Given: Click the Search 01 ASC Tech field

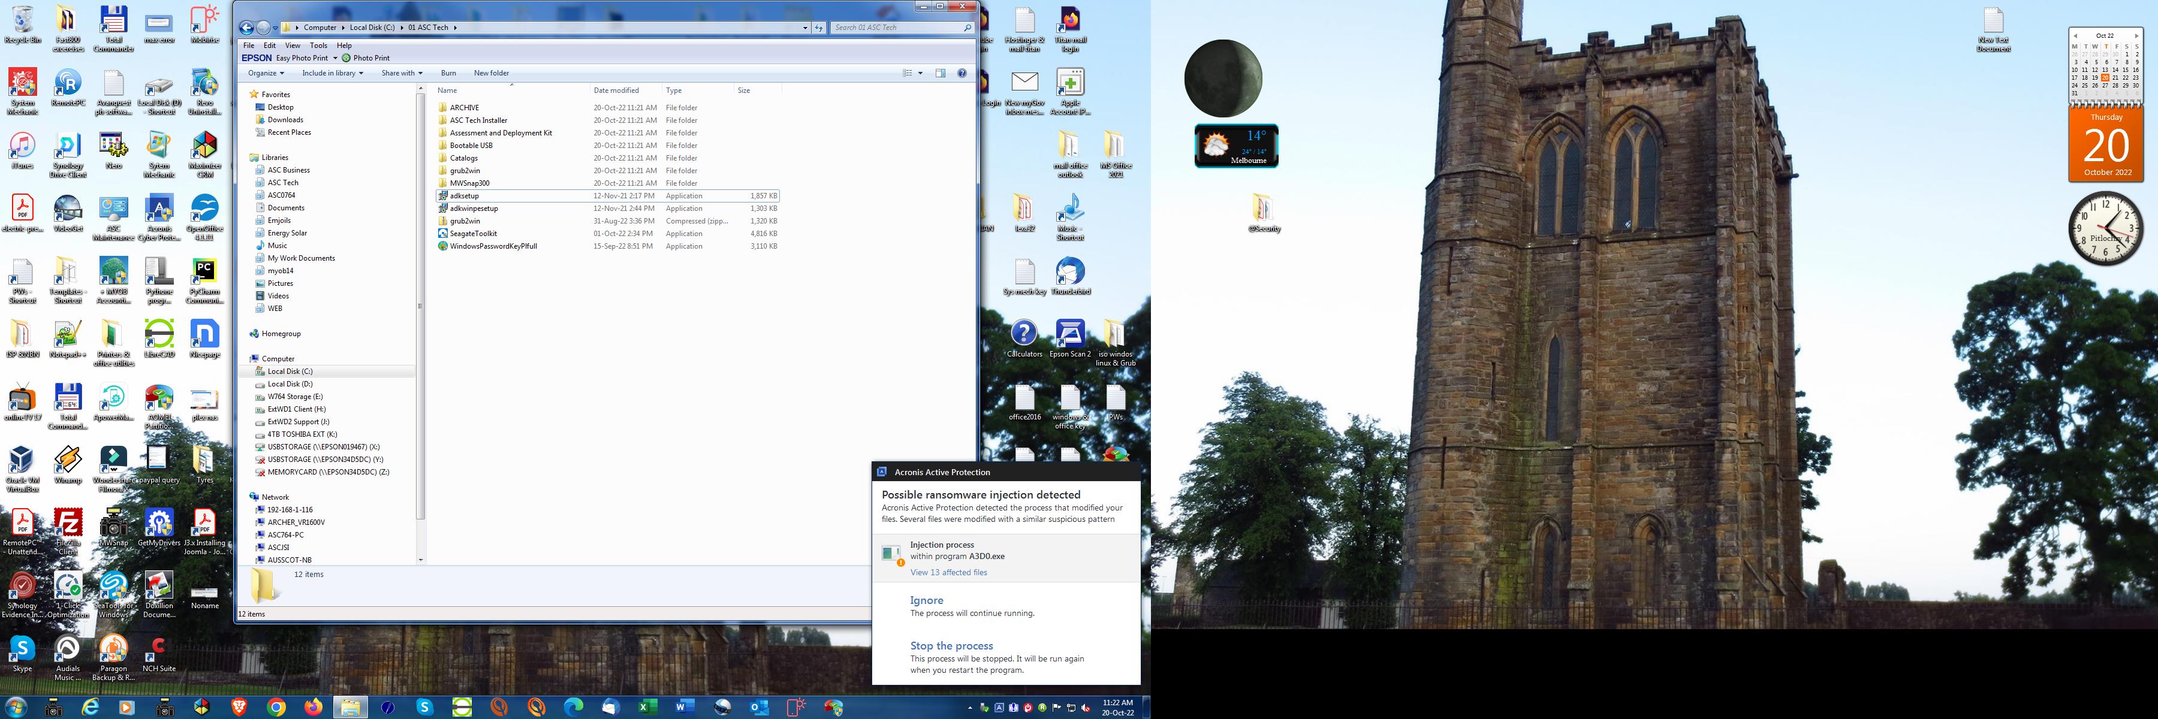Looking at the screenshot, I should click(x=896, y=28).
